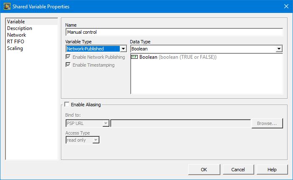
Task: Open the Variable Type dropdown arrow
Action: (123, 49)
